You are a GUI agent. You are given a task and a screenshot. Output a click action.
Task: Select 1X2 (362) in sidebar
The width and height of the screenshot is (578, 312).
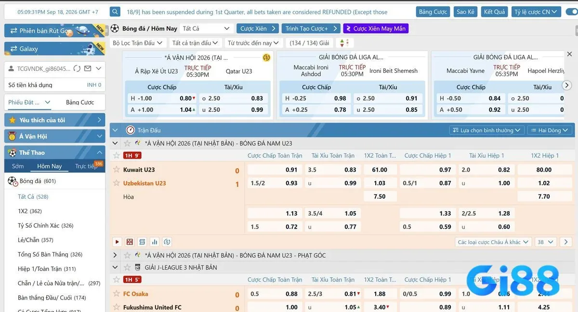(x=30, y=211)
